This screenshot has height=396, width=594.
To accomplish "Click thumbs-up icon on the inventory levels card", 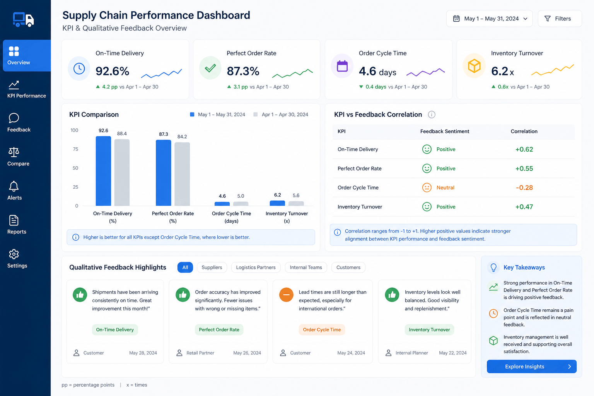I will [x=392, y=295].
